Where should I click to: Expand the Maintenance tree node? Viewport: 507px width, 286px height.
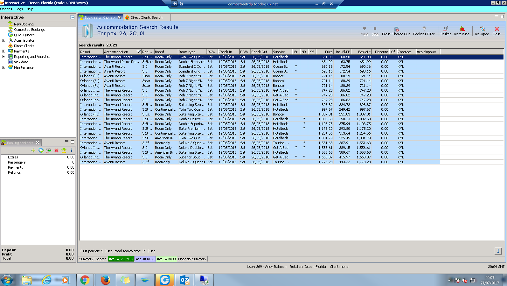[x=3, y=67]
